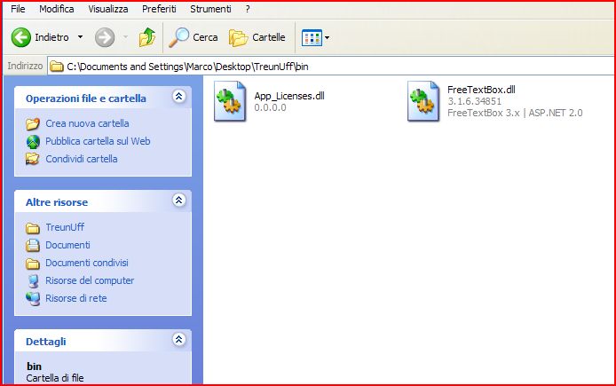Open the Preferiti menu
The height and width of the screenshot is (386, 616).
159,9
